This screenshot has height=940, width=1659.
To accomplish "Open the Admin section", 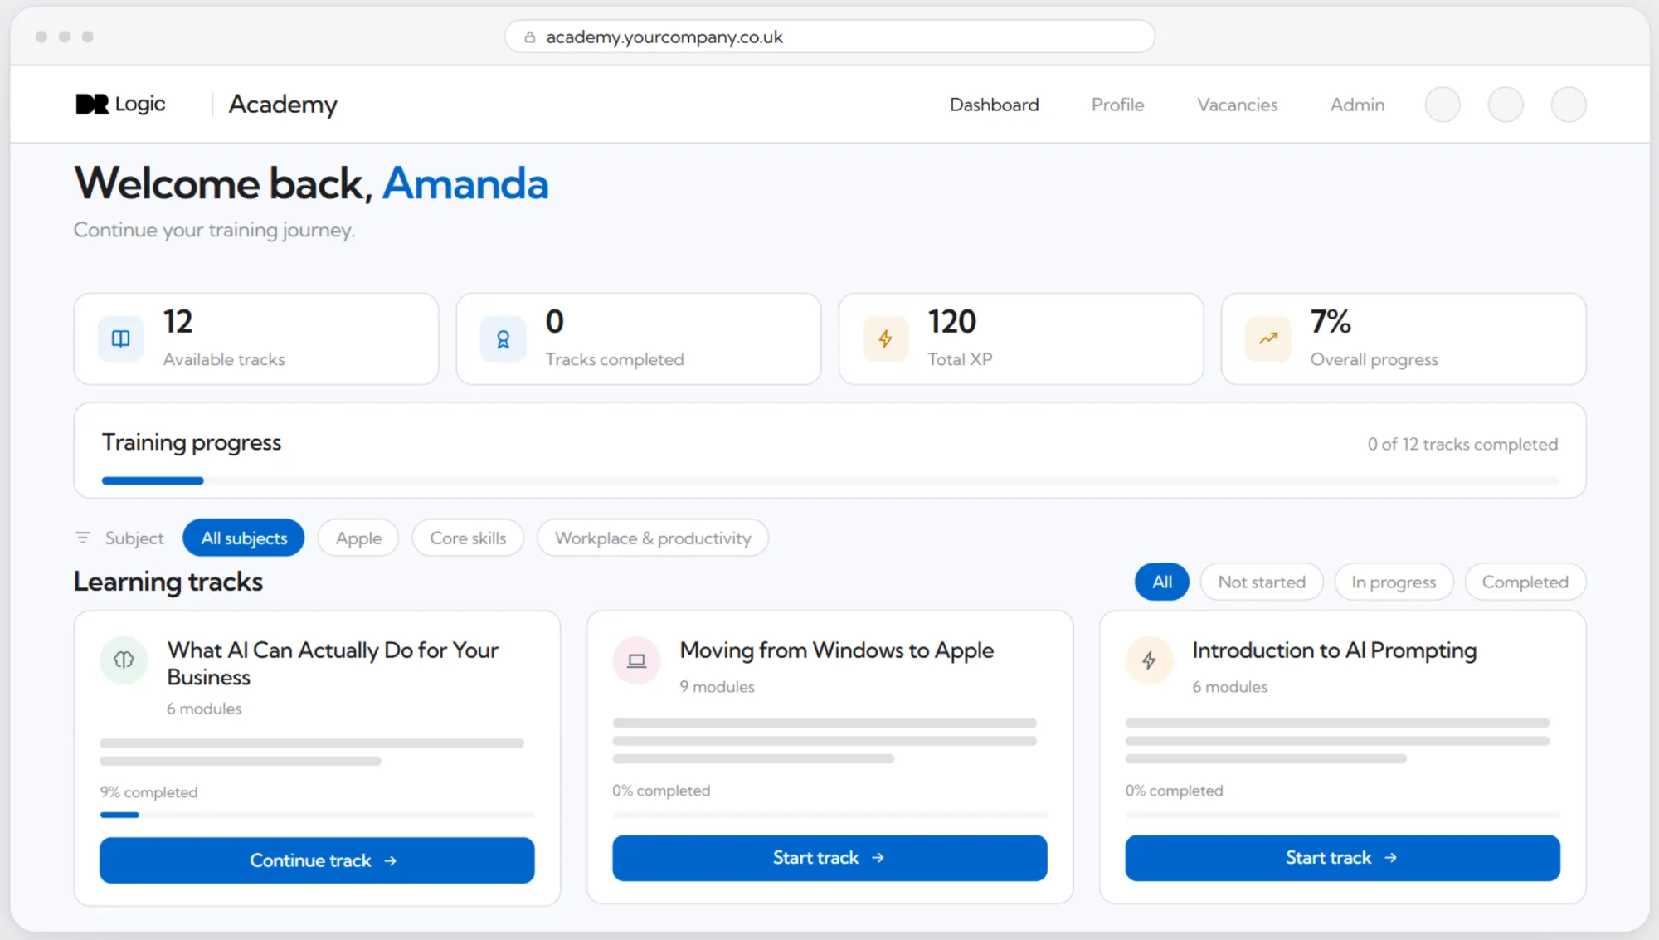I will tap(1357, 105).
